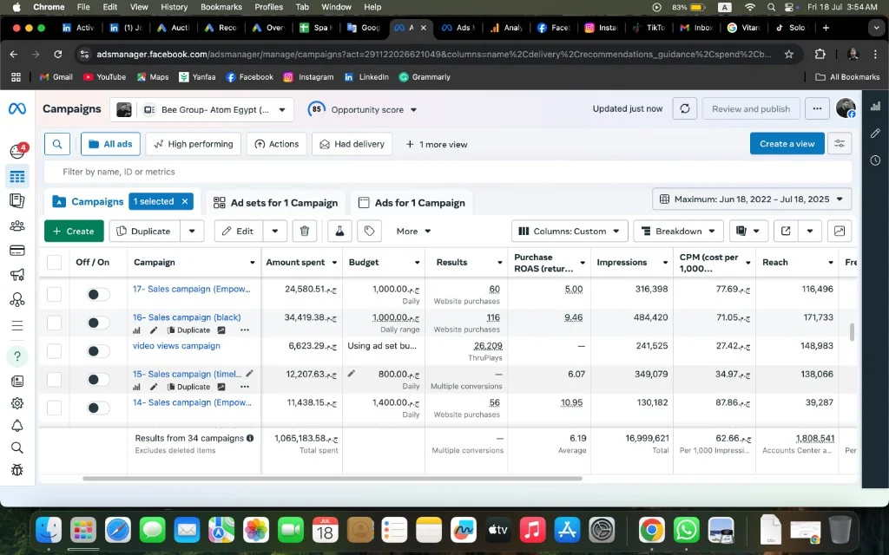Click the delete trash icon in toolbar
The width and height of the screenshot is (889, 555).
point(305,231)
